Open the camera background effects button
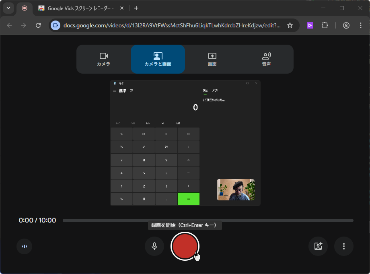This screenshot has height=274, width=370. pyautogui.click(x=318, y=246)
